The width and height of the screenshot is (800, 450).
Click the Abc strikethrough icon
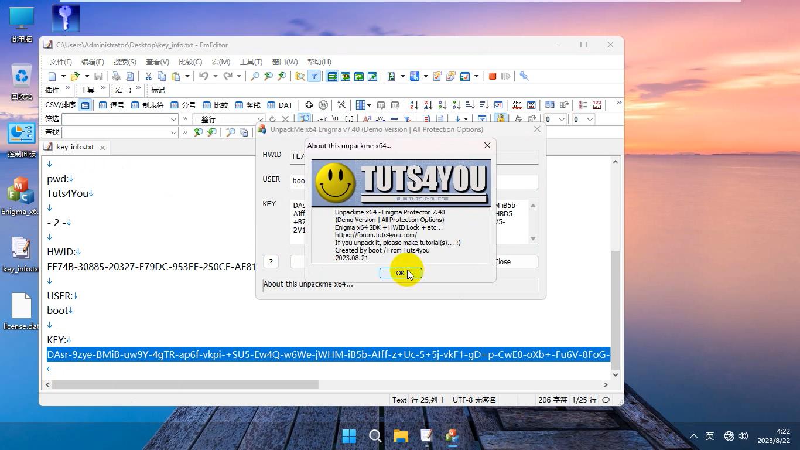click(517, 105)
